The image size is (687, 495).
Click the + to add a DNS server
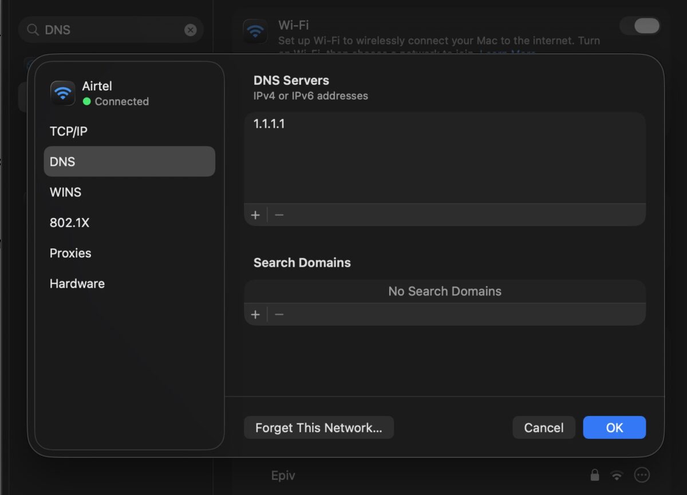tap(255, 215)
